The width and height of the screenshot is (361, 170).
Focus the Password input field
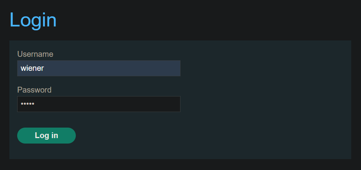99,104
